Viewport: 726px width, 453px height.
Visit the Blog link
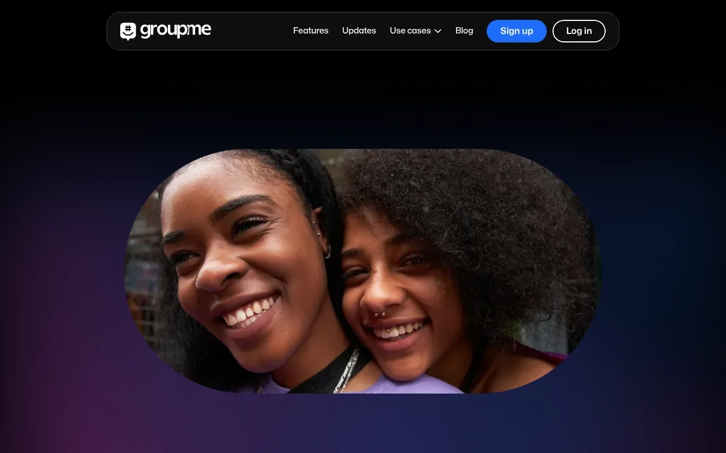coord(464,31)
